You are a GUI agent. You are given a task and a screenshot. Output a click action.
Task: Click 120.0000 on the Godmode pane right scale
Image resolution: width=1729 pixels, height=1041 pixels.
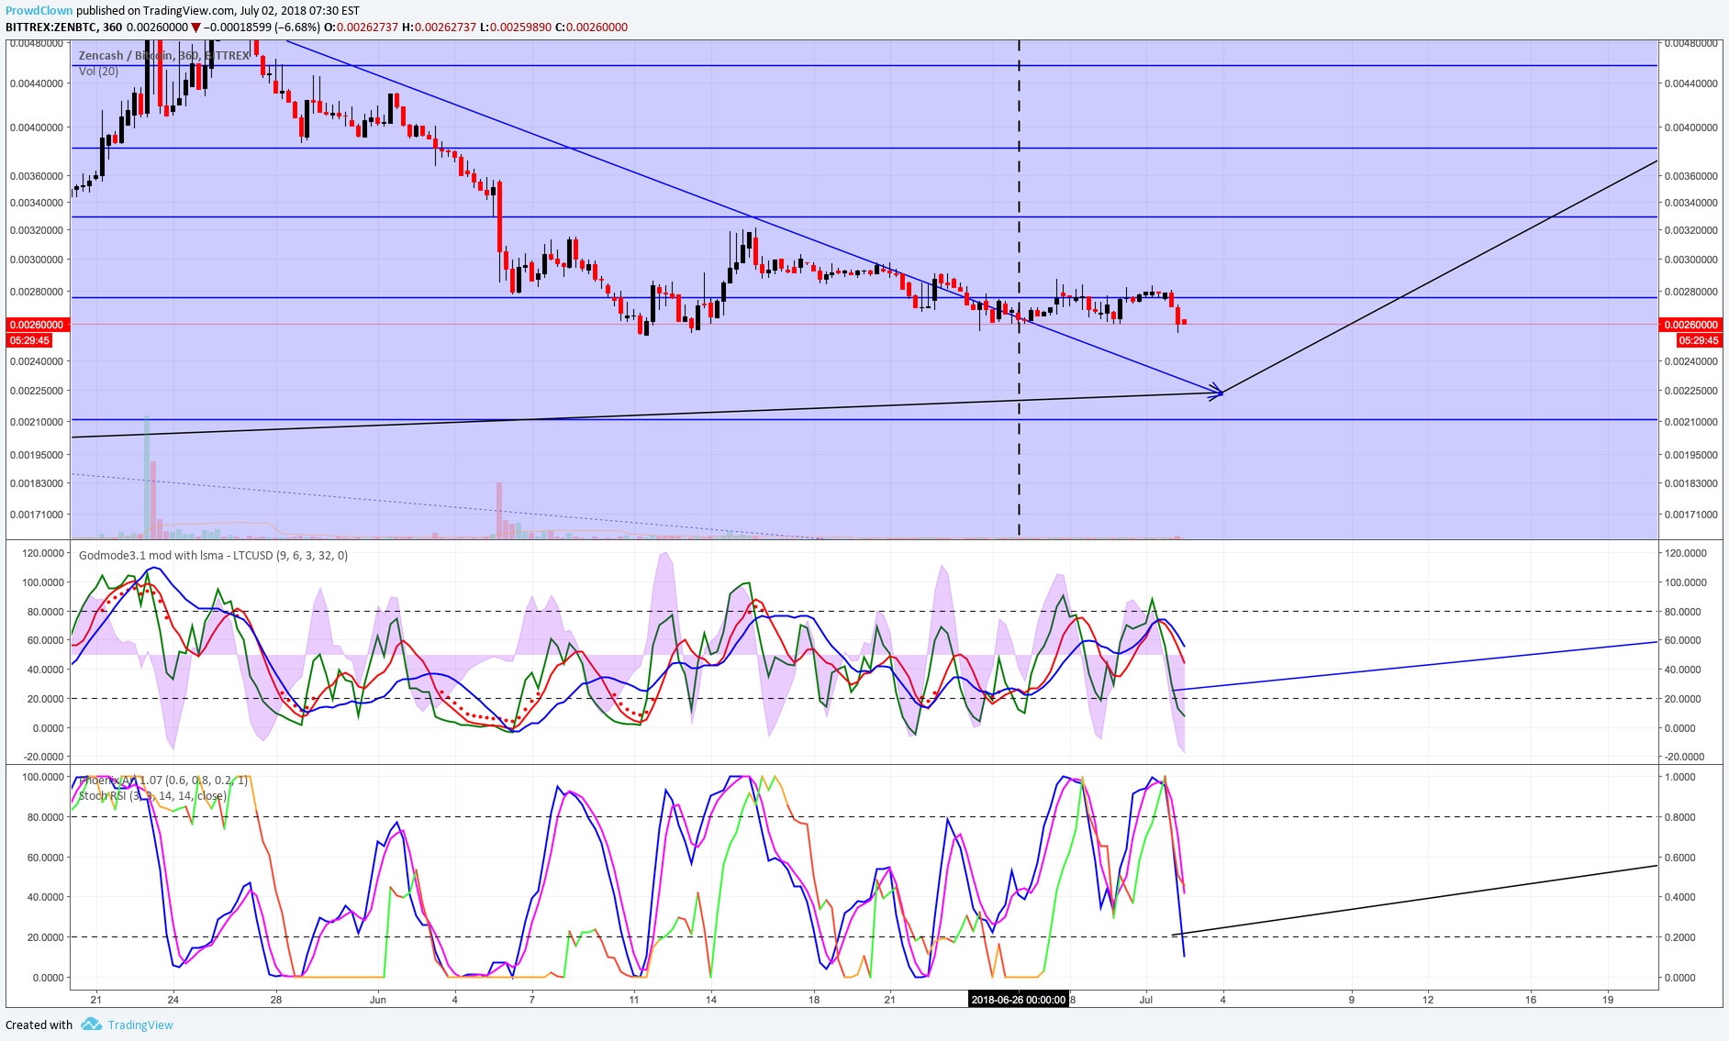(x=1686, y=553)
